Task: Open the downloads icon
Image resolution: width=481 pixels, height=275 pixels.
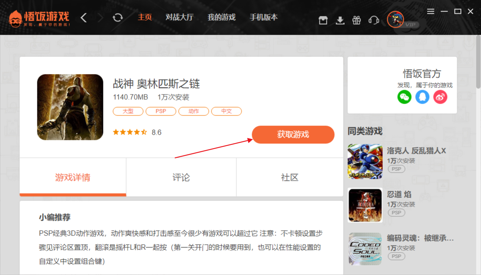Action: pos(340,20)
